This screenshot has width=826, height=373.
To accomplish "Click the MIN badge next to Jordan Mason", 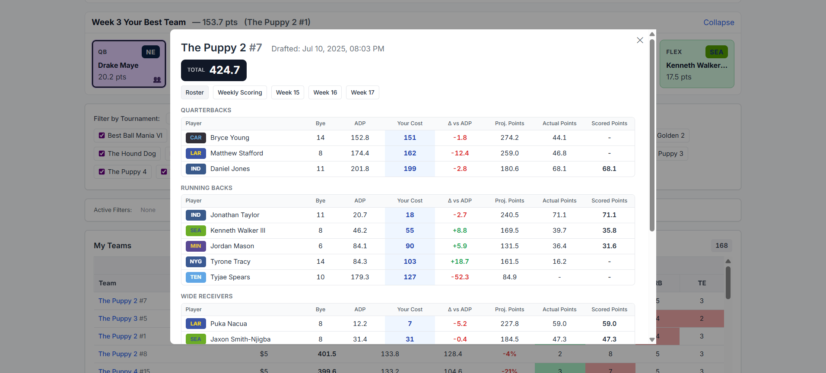I will 196,246.
